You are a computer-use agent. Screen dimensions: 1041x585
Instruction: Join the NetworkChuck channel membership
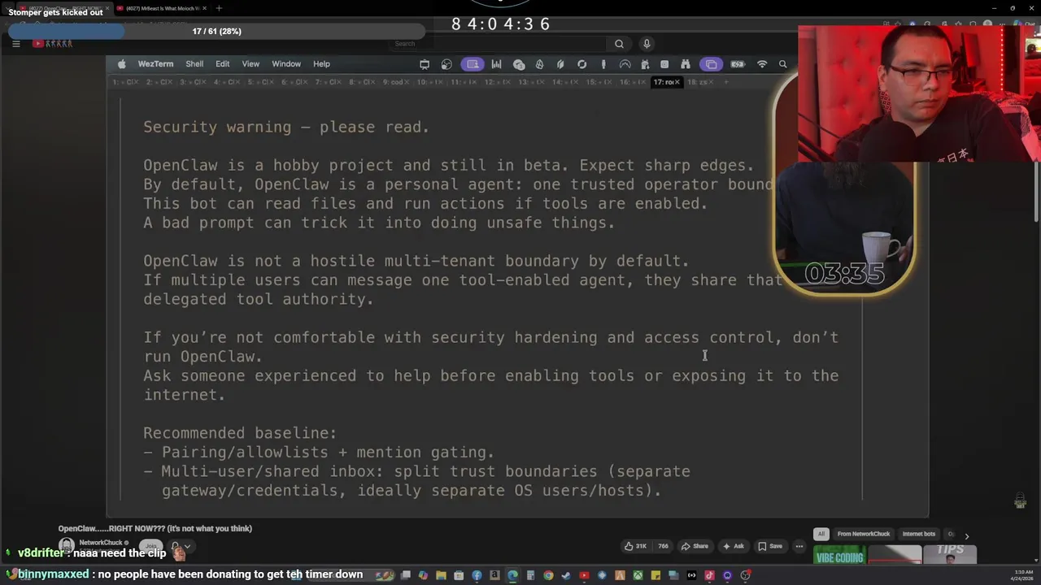coord(150,547)
